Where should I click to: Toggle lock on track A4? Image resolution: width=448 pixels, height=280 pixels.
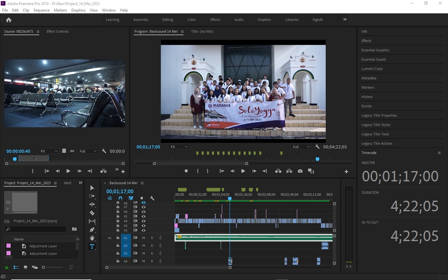[118, 261]
